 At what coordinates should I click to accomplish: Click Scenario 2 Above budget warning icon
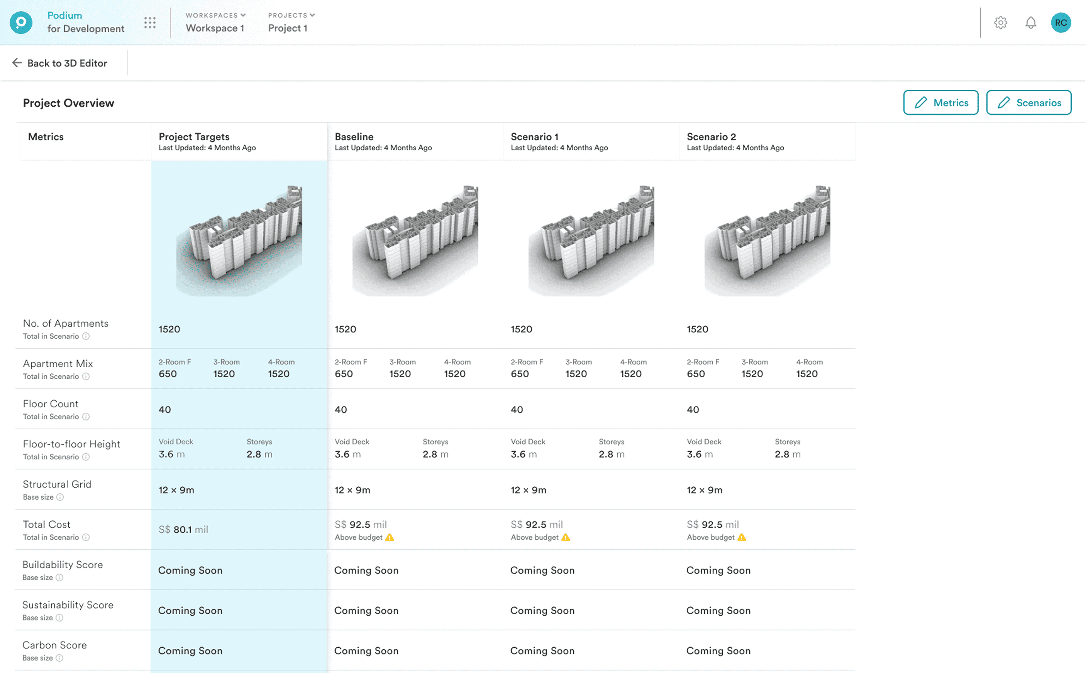(742, 537)
